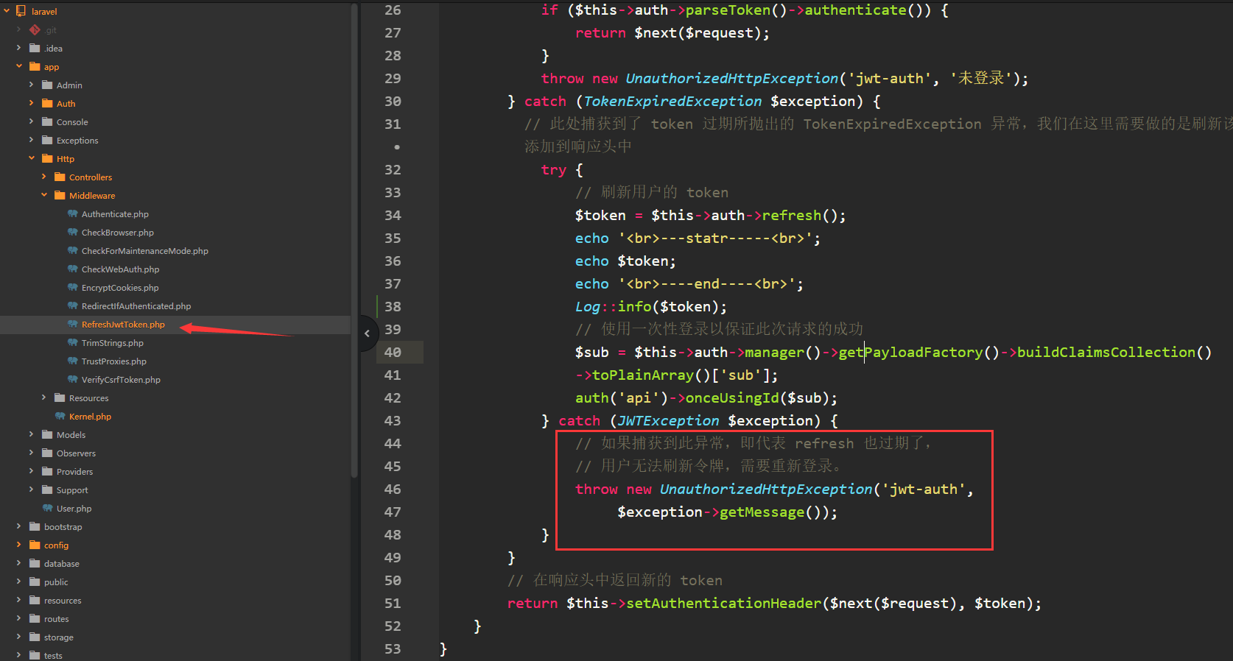Click the sidebar vertical scrollbar
This screenshot has height=661, width=1233.
pyautogui.click(x=354, y=239)
